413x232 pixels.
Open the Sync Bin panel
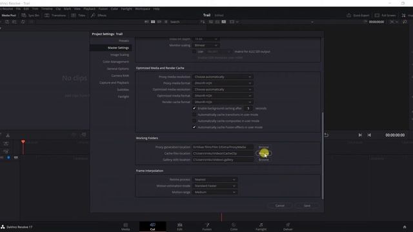30,15
